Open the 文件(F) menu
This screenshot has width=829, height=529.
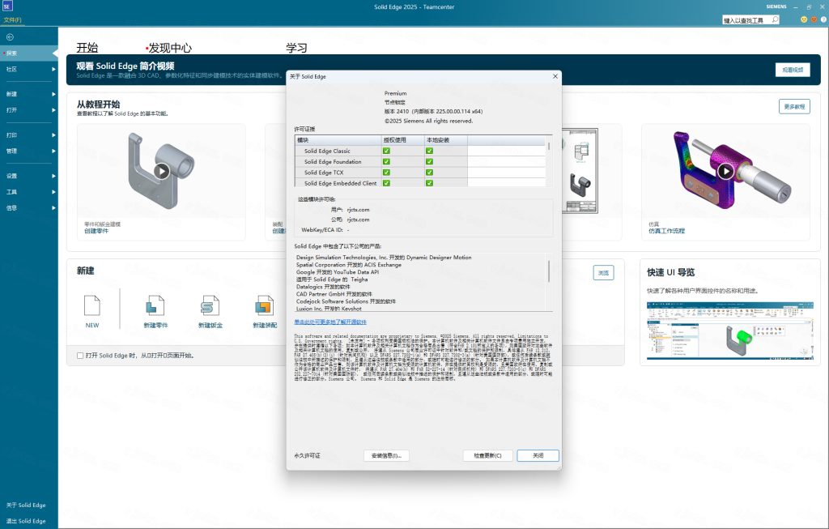pos(13,19)
